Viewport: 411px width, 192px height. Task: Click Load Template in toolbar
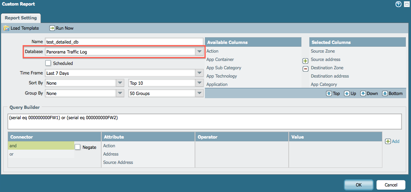pyautogui.click(x=21, y=28)
